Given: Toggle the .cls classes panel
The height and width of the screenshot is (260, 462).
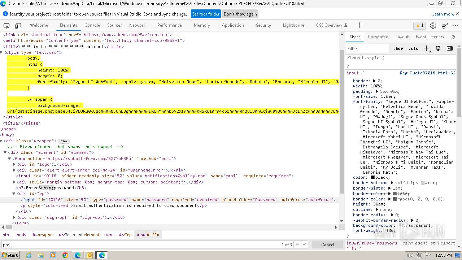Looking at the screenshot, I should (x=413, y=48).
